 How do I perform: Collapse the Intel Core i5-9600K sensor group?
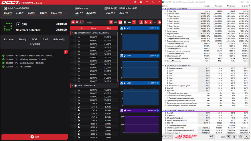point(72,86)
